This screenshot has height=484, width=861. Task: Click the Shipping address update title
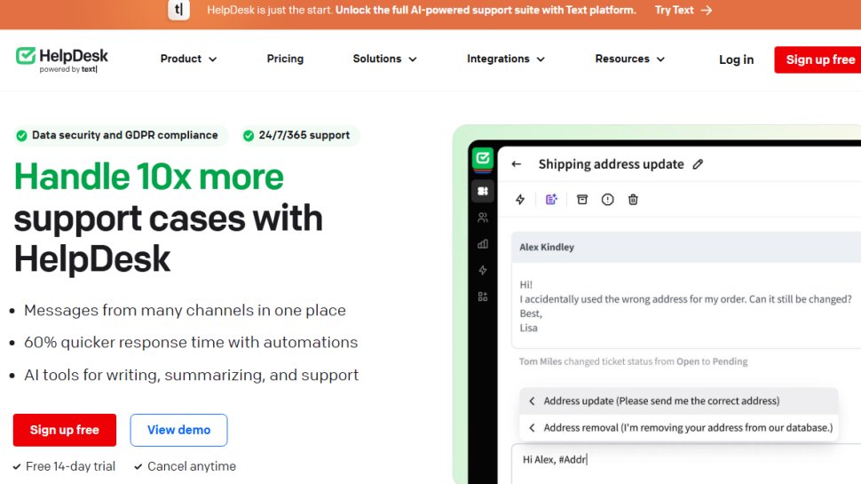pos(612,164)
